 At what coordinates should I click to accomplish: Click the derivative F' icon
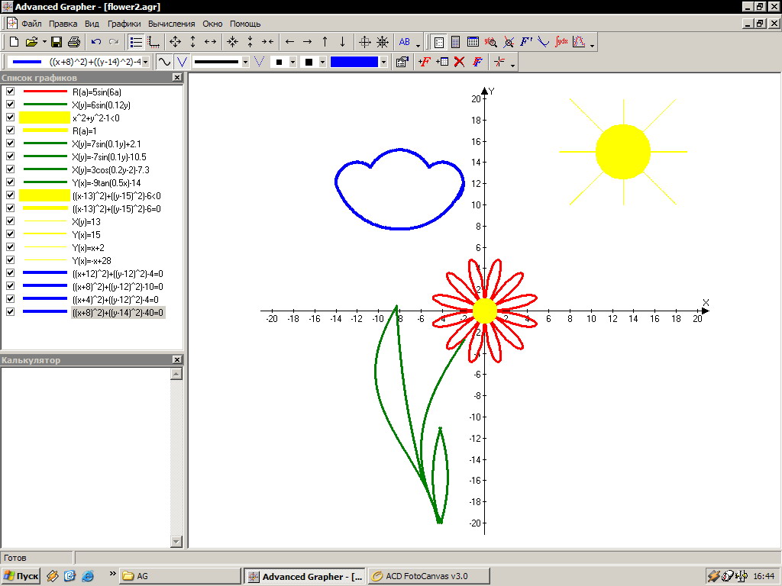click(x=526, y=42)
